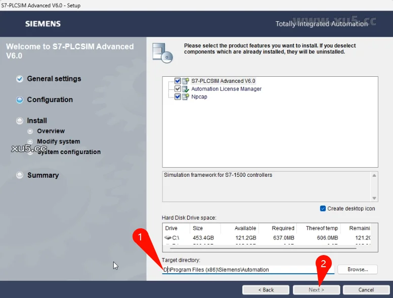Click the Automation License Manager component icon
This screenshot has width=393, height=298.
186,89
